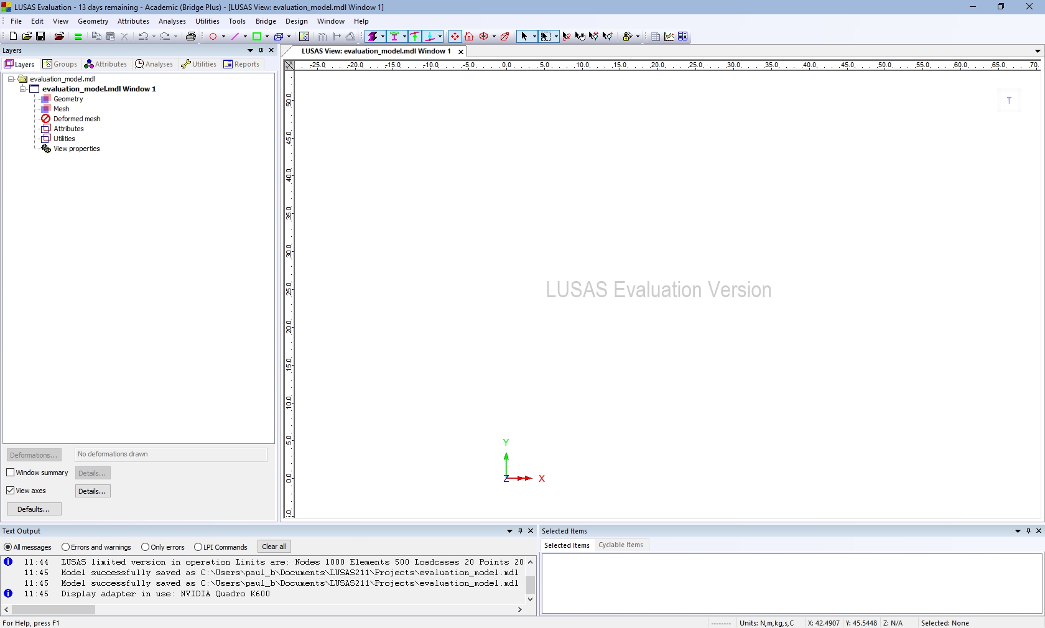Click the padlock selection filter icon

pyautogui.click(x=628, y=37)
